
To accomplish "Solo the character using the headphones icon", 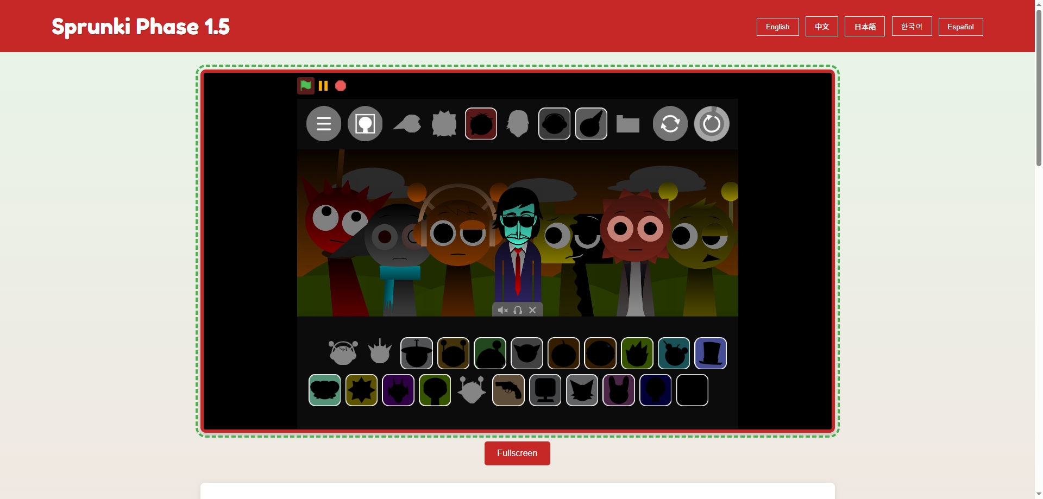I will [517, 310].
